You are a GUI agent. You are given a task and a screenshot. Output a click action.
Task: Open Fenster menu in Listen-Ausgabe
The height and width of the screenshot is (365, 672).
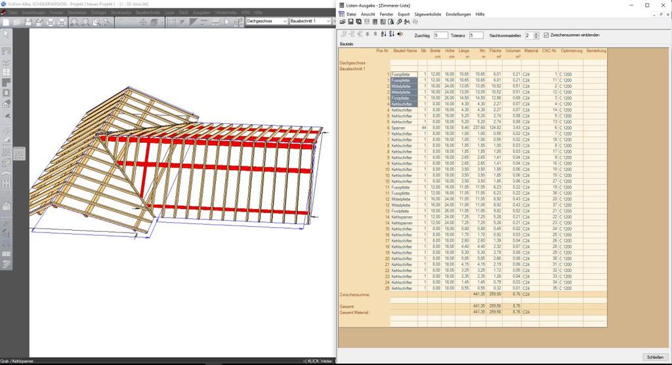point(386,14)
